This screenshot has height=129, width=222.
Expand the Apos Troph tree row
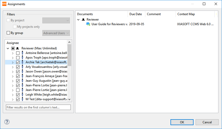click(13, 58)
